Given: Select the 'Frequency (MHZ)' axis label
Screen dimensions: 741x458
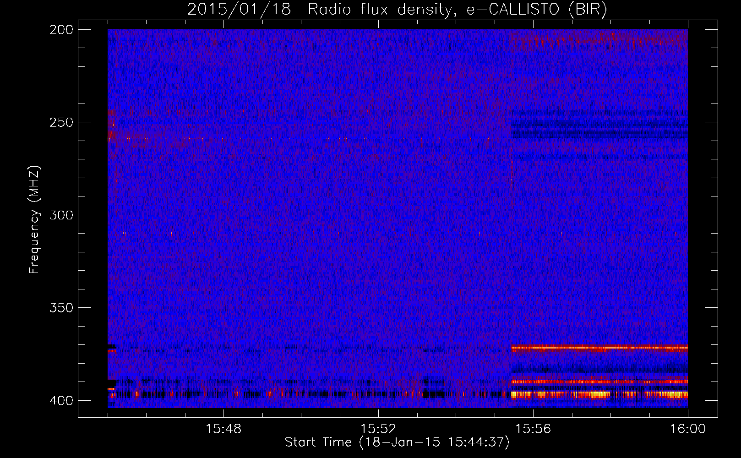Looking at the screenshot, I should tap(34, 219).
